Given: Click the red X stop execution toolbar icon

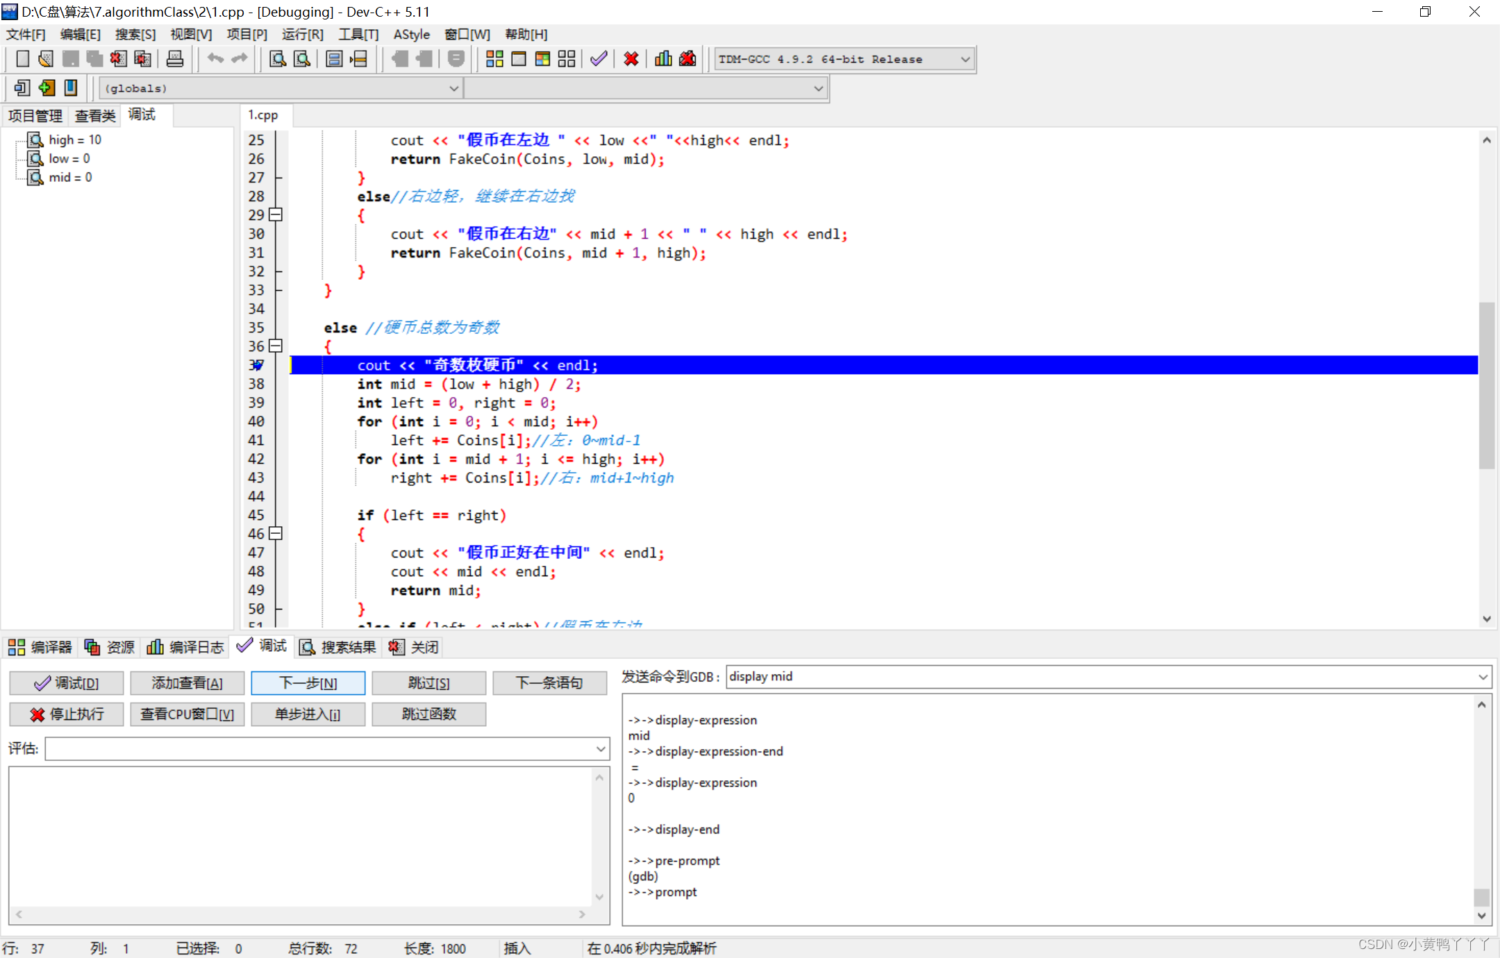Looking at the screenshot, I should (631, 59).
